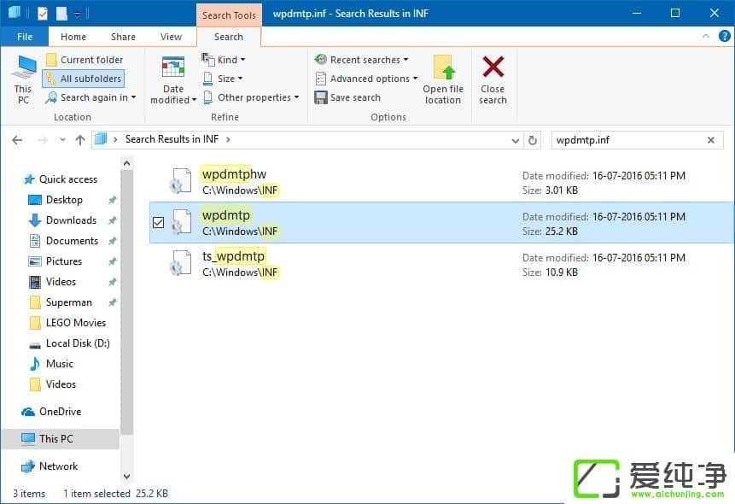
Task: Uncheck the wpdmtp file checkbox
Action: [x=158, y=222]
